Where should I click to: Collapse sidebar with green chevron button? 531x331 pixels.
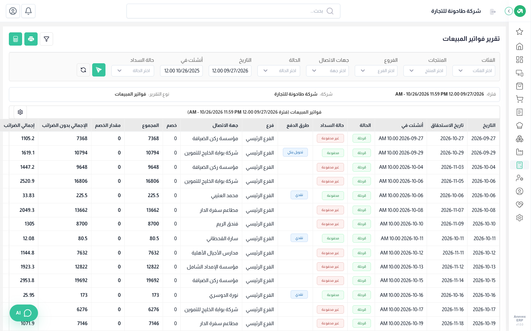509,11
